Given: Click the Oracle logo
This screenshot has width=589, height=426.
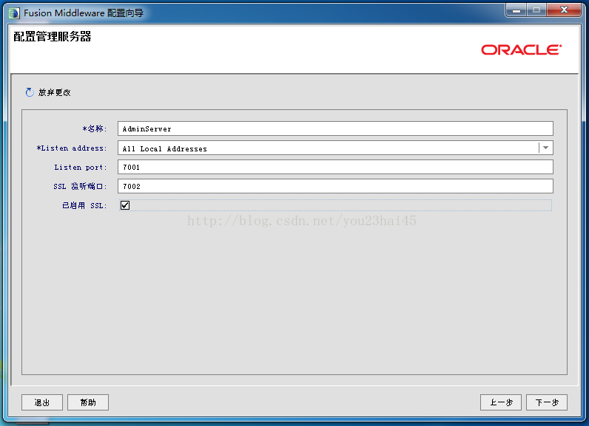Looking at the screenshot, I should [522, 49].
